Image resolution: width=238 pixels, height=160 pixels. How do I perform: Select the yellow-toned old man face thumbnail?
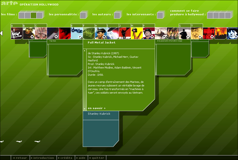(197, 33)
